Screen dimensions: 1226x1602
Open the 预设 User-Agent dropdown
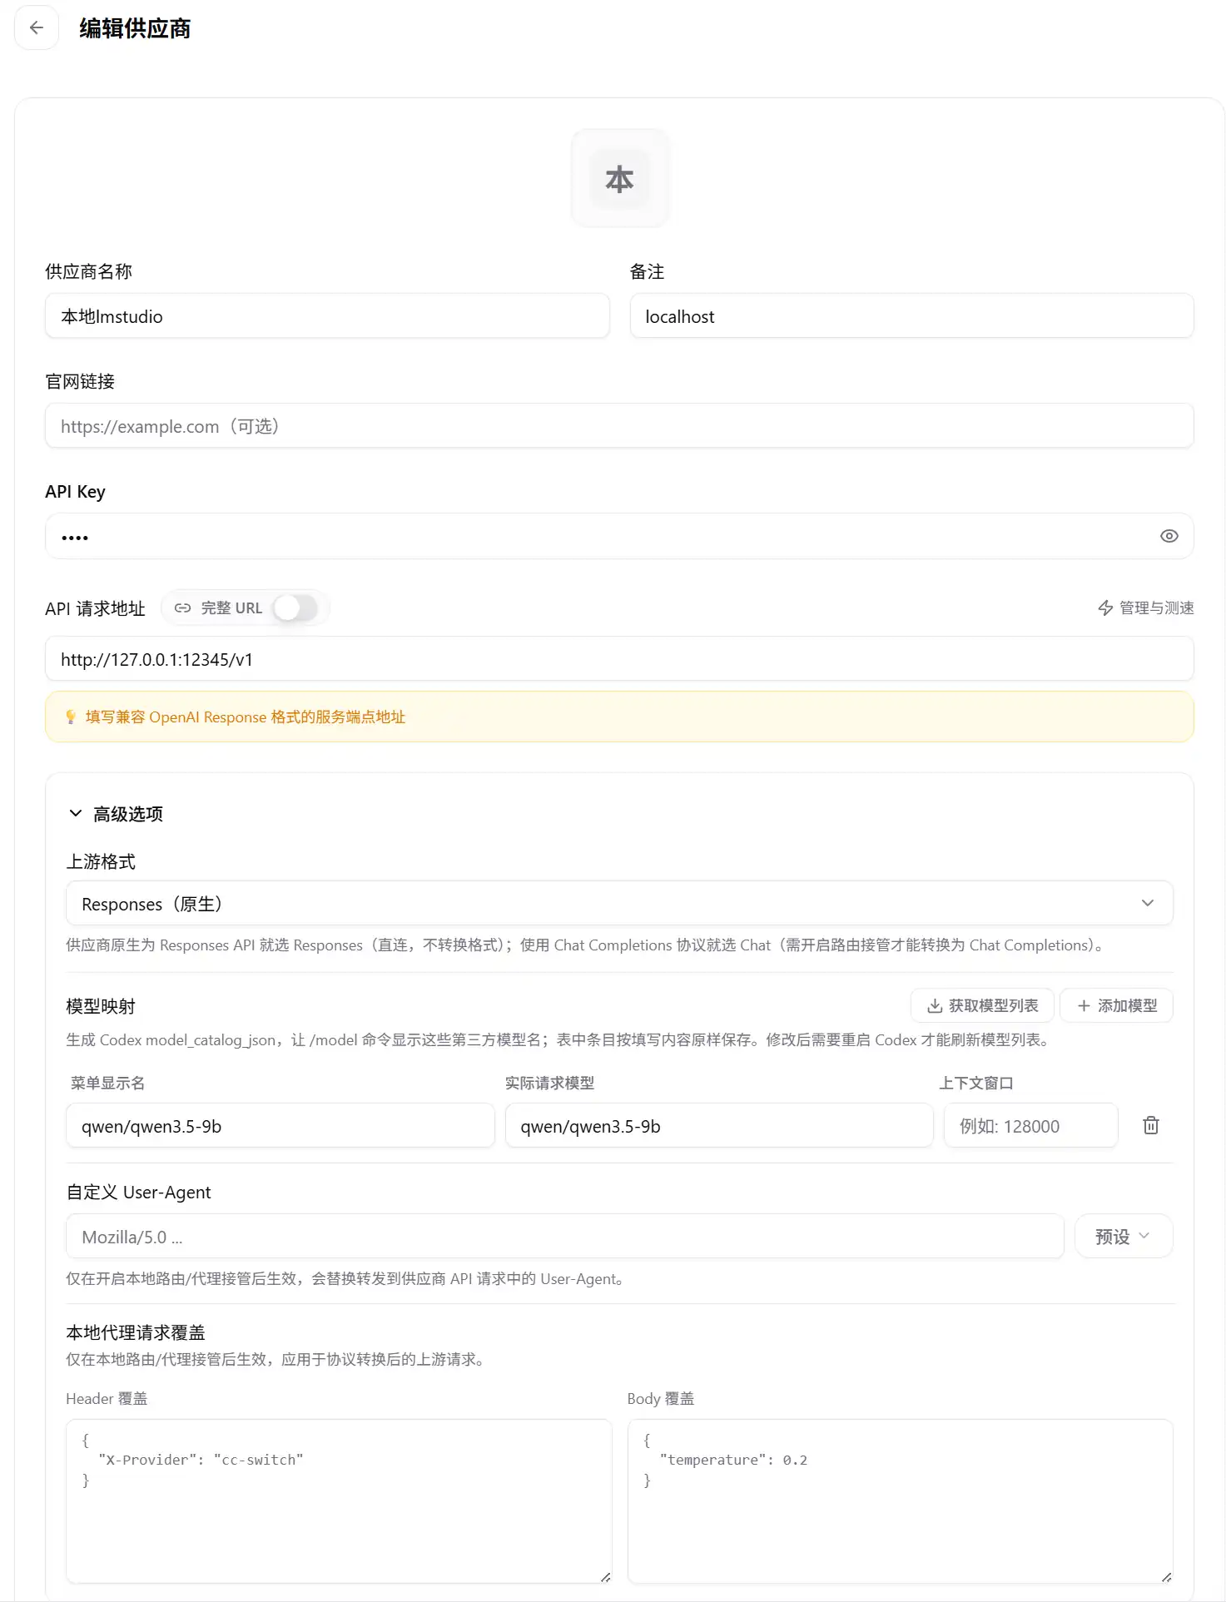(1124, 1237)
